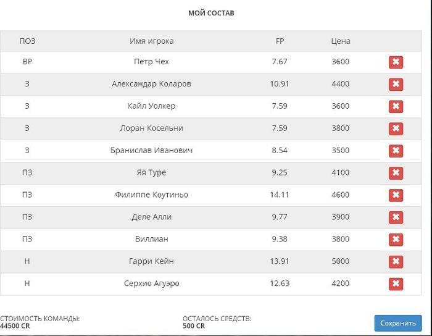
Task: Click the Имя игрока column header
Action: pos(152,41)
